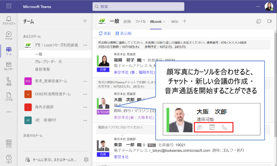This screenshot has height=166, width=277.
Task: Open more options for 東京_営業促進チーム
Action: pos(85,81)
